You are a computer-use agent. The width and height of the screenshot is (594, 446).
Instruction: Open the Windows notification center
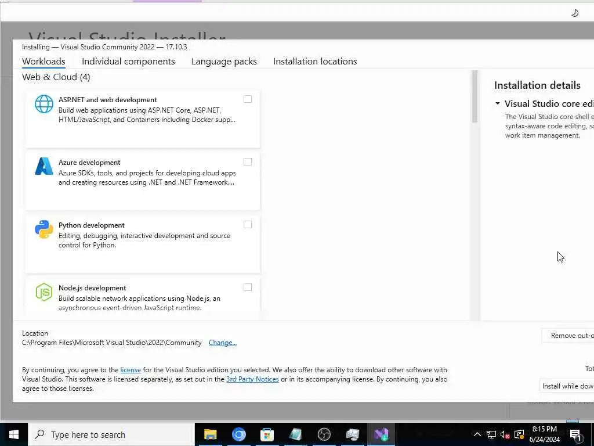tap(575, 434)
